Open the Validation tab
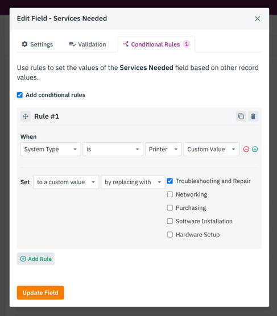Viewport: 277px width, 316px height. pos(88,44)
